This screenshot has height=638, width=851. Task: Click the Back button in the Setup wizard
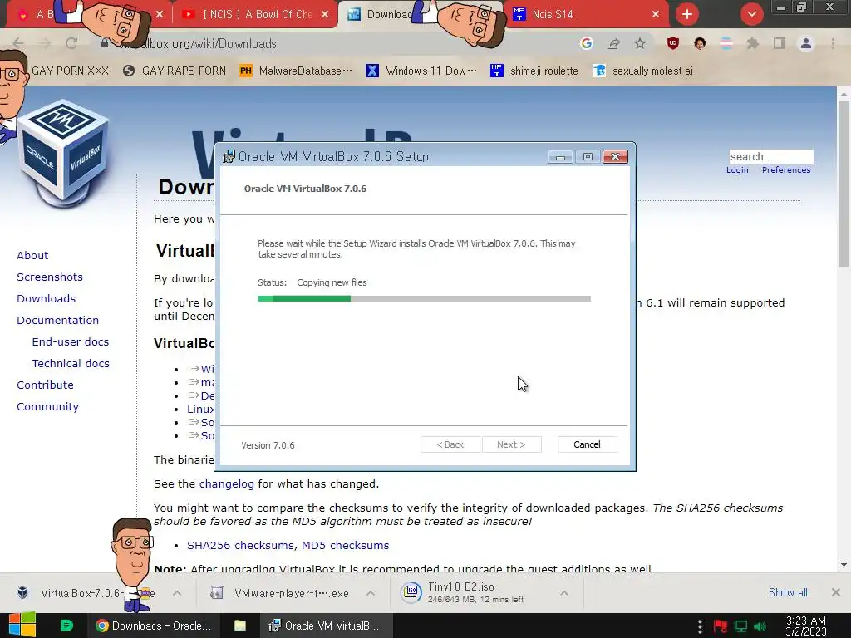point(450,444)
